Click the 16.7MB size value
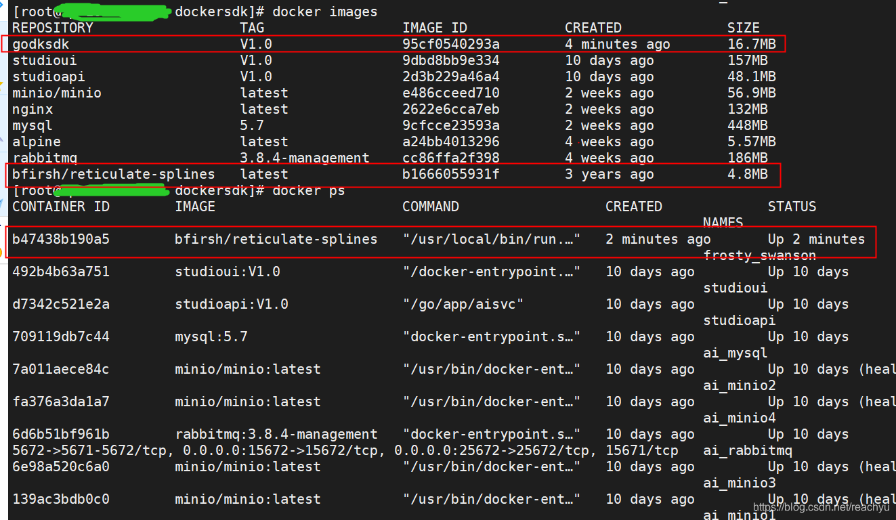 [752, 44]
